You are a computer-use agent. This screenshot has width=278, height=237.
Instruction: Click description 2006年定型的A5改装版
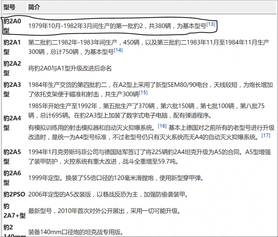108,194
